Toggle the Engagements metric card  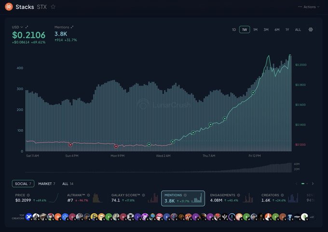[x=232, y=198]
